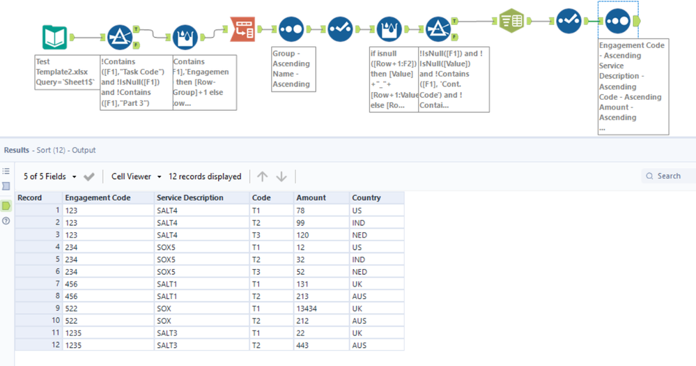This screenshot has width=696, height=366.
Task: Click the Amount column header
Action: coord(321,198)
